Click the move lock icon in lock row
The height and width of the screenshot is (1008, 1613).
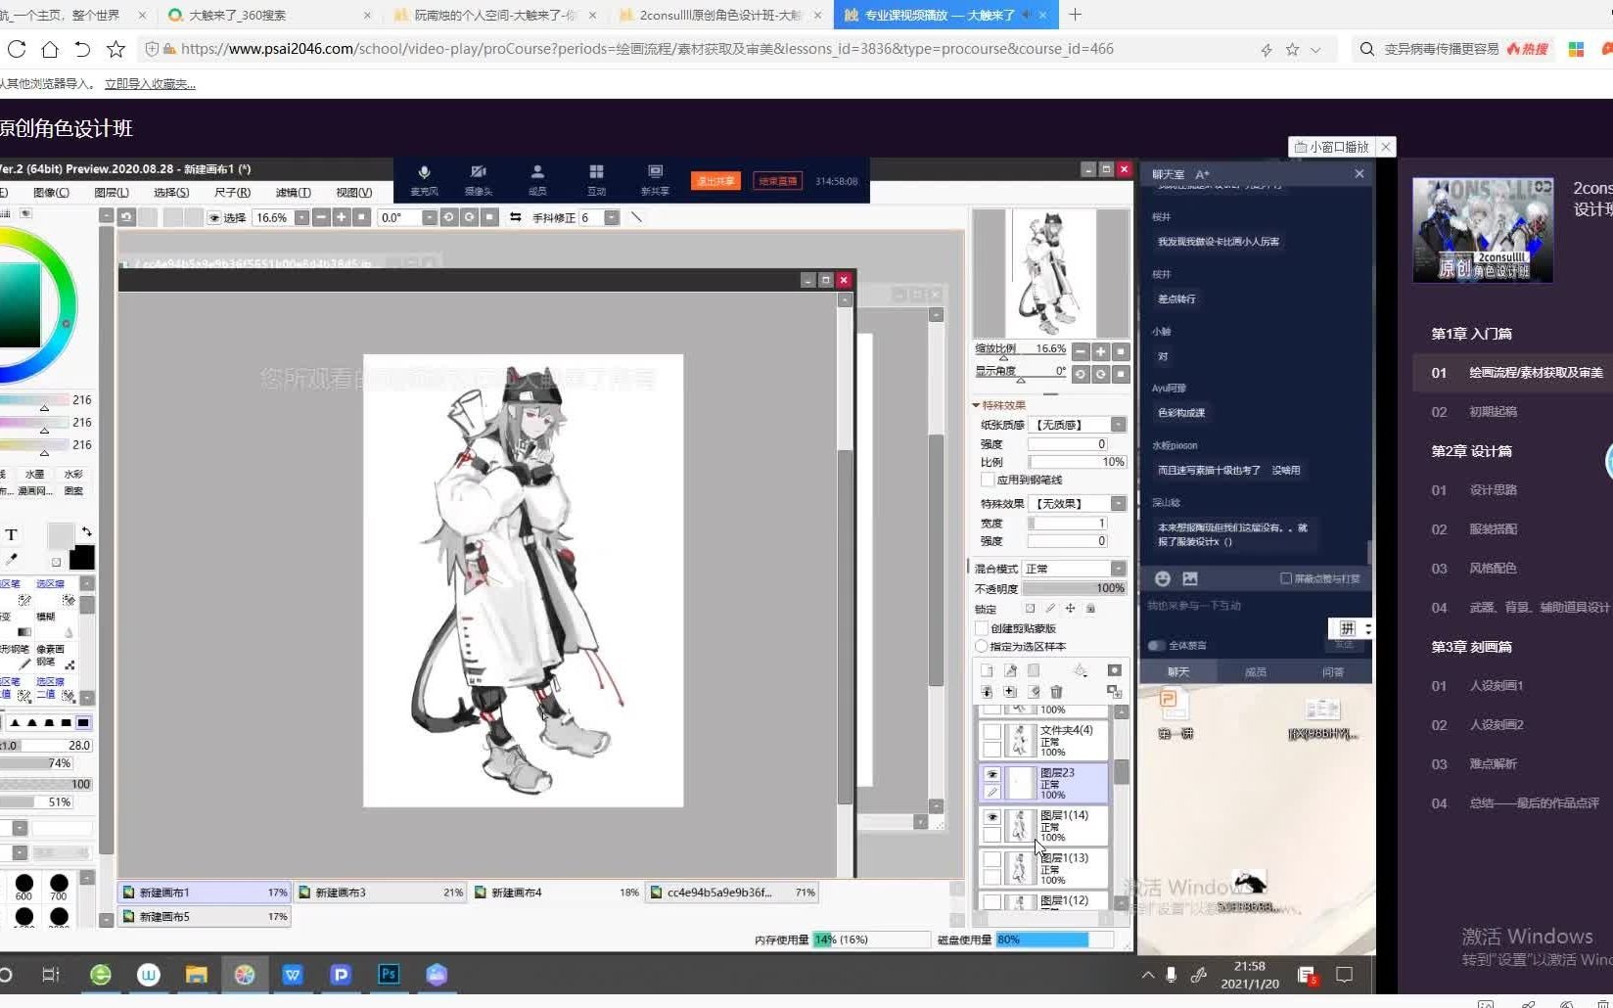pyautogui.click(x=1070, y=609)
